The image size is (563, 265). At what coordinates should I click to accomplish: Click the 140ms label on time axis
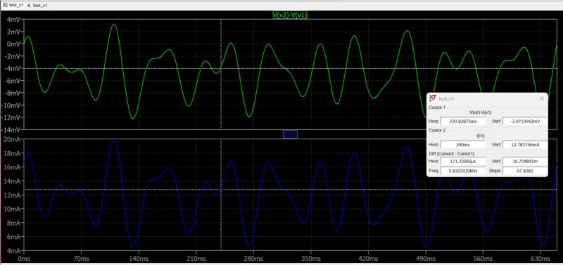[x=139, y=258]
